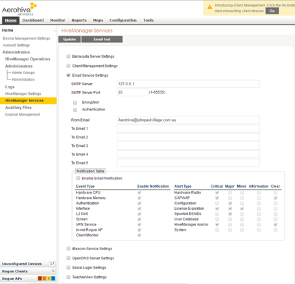Select the Tools tab

coord(148,20)
